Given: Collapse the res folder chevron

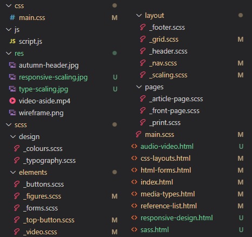Looking at the screenshot, I should click(9, 53).
